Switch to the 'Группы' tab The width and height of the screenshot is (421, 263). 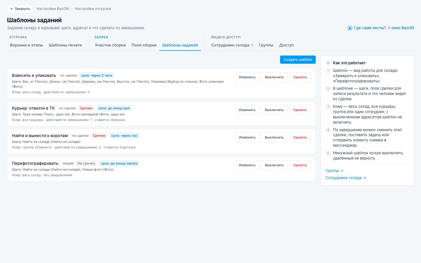266,45
